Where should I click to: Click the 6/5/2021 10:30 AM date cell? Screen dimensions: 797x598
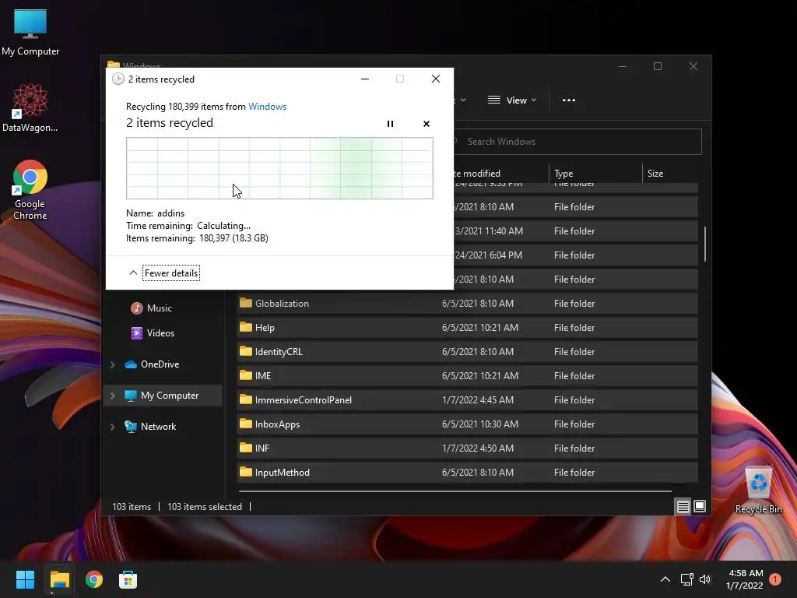480,424
